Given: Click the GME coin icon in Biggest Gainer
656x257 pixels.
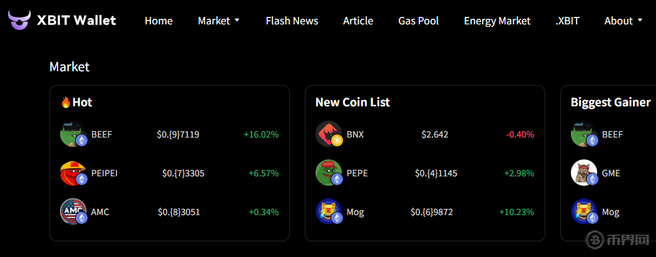Looking at the screenshot, I should click(x=584, y=173).
